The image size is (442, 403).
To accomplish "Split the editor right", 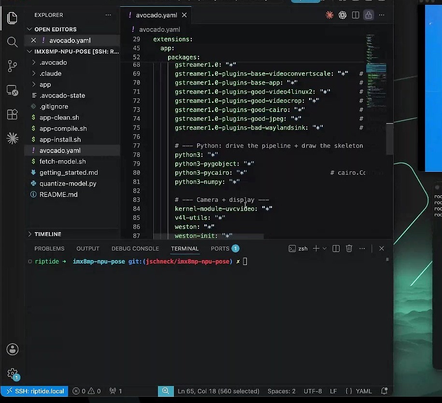I will [356, 15].
